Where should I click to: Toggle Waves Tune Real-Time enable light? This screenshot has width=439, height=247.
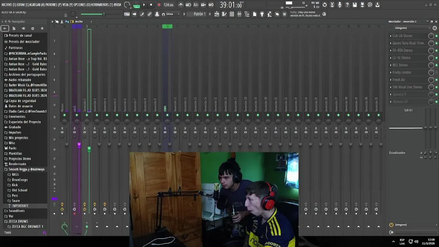(436, 43)
